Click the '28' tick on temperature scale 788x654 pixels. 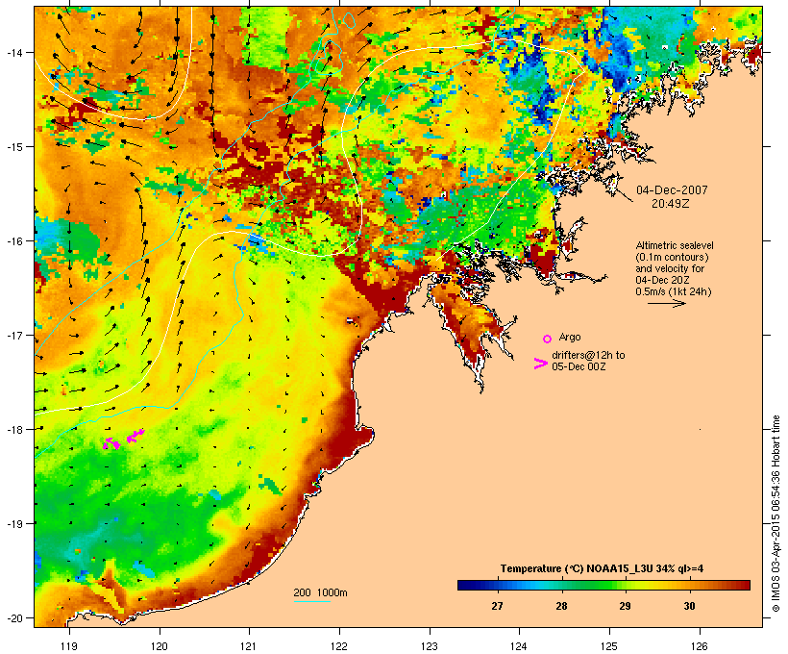(561, 606)
